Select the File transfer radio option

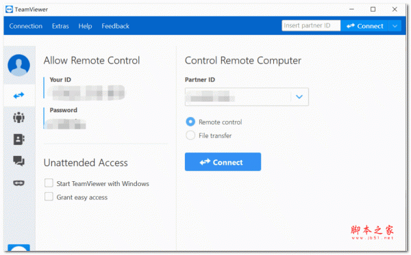pyautogui.click(x=190, y=135)
